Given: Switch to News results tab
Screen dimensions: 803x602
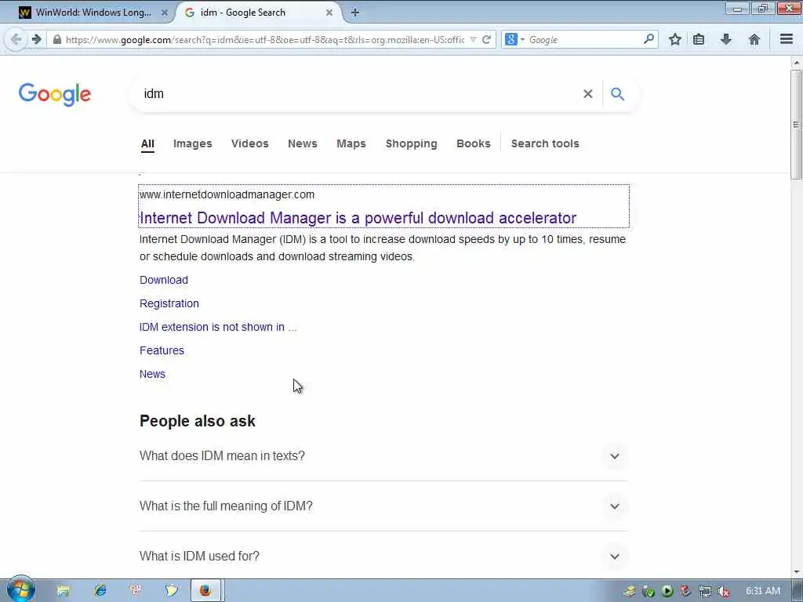Looking at the screenshot, I should pos(302,144).
